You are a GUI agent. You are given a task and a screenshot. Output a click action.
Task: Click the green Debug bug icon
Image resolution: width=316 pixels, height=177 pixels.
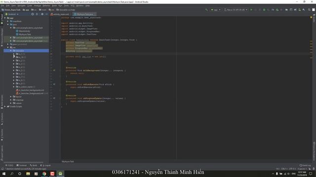tap(264, 10)
